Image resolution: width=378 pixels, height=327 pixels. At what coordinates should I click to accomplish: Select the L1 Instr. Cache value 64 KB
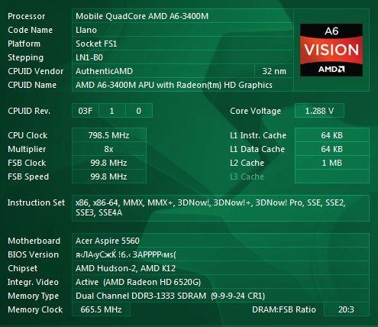[x=332, y=135]
